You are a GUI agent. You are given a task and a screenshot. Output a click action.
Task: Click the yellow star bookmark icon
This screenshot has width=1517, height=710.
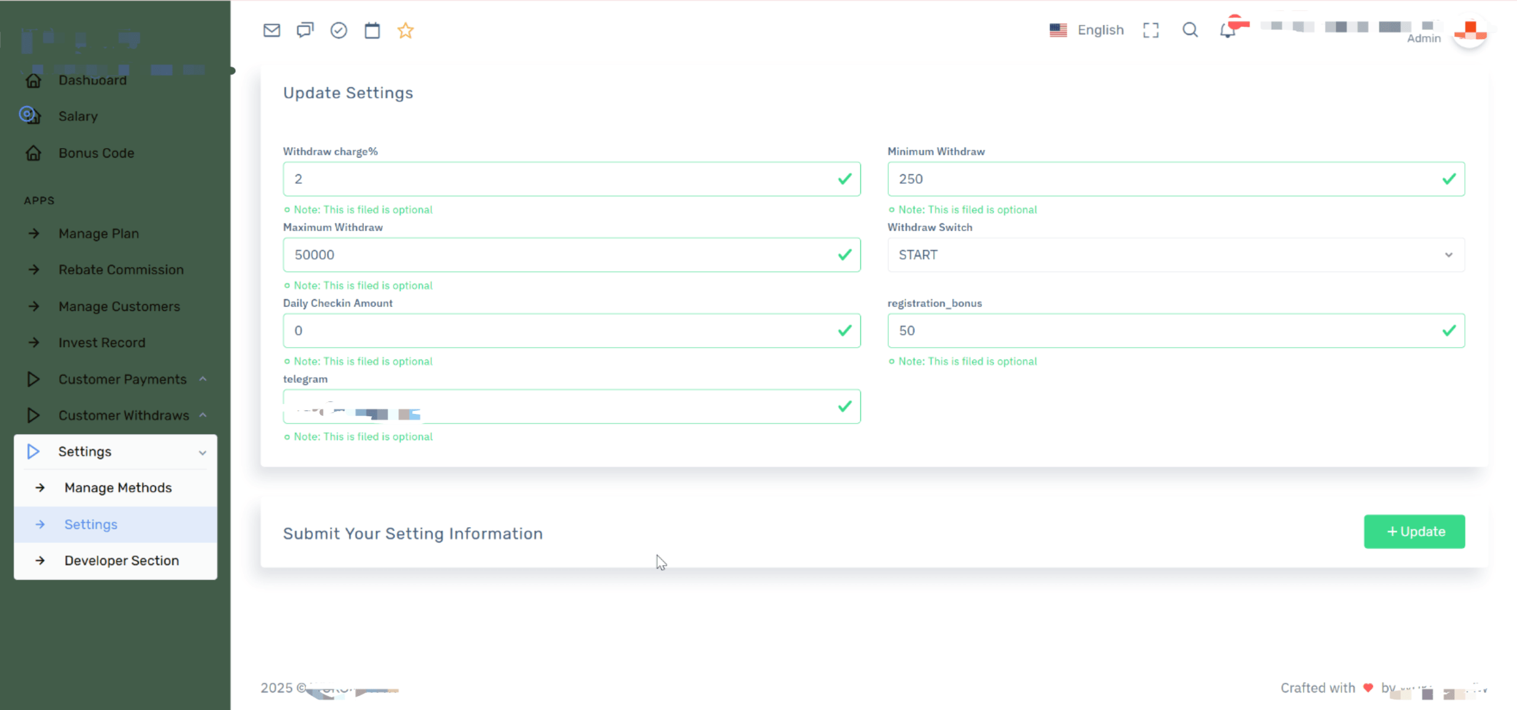pos(405,30)
